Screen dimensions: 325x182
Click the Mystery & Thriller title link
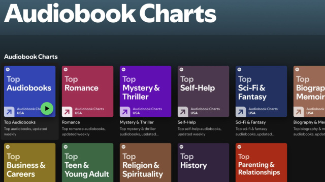click(x=137, y=122)
